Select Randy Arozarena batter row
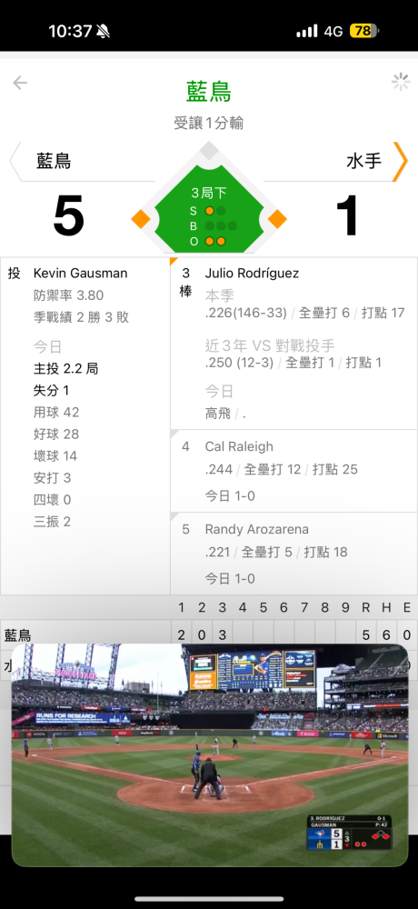418x909 pixels. (x=294, y=554)
